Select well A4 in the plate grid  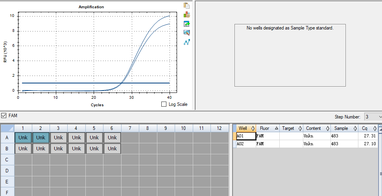pos(76,137)
